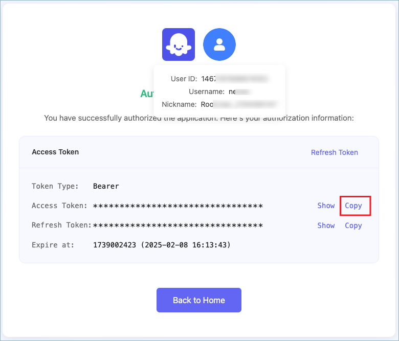Copy the Access Token
Viewport: 399px width, 341px height.
[353, 206]
